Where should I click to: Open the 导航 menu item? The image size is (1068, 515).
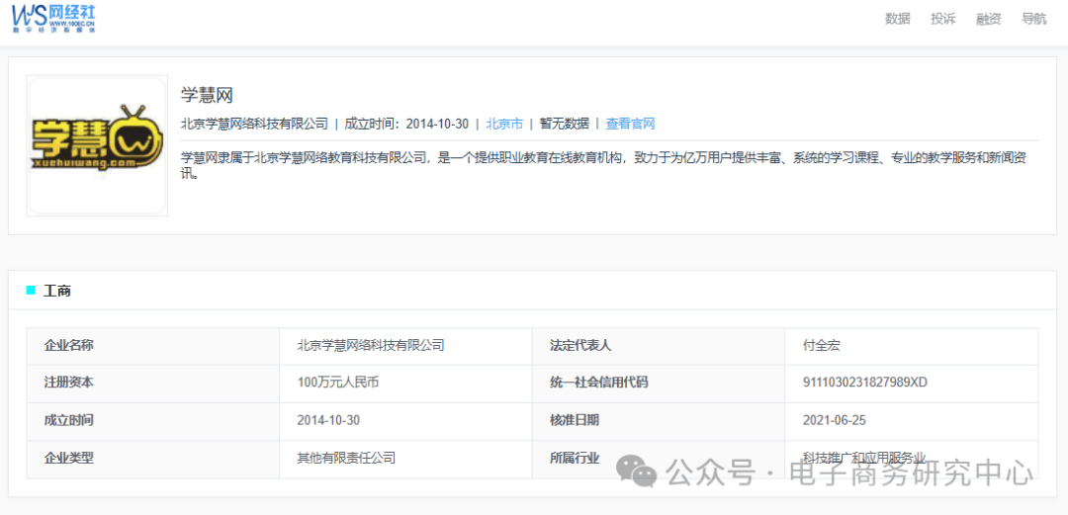[x=1034, y=19]
